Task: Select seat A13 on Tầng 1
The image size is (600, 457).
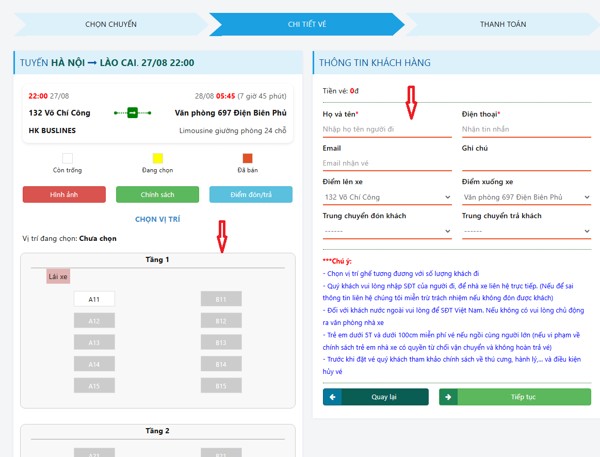Action: click(x=94, y=342)
